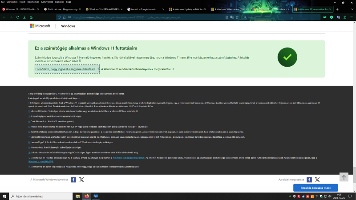Click the browser search box
The image size is (356, 200).
click(282, 17)
